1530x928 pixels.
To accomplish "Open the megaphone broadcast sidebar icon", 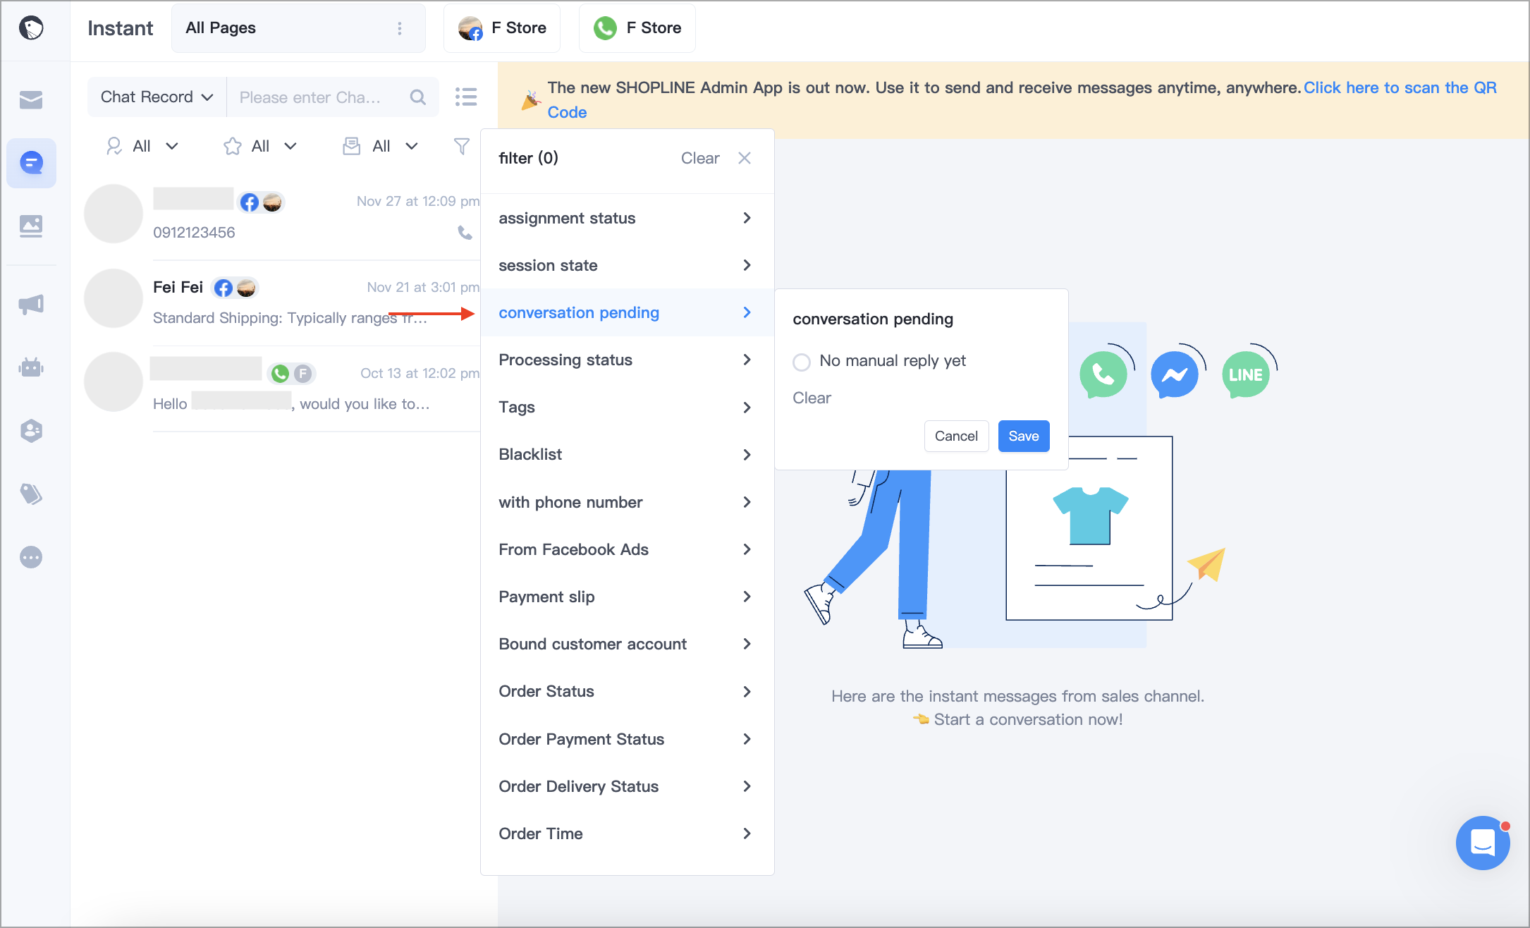I will click(31, 304).
